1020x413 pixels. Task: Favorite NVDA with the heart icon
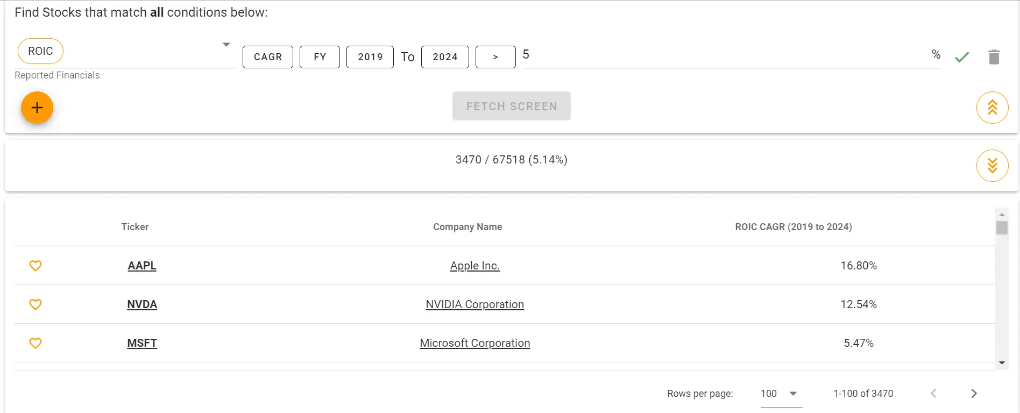(36, 304)
